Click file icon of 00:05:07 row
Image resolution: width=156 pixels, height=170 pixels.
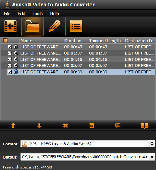[x=16, y=65]
